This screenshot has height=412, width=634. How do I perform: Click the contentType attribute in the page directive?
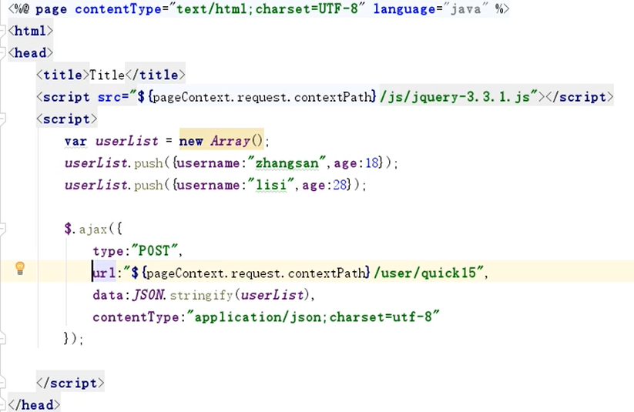pos(118,9)
